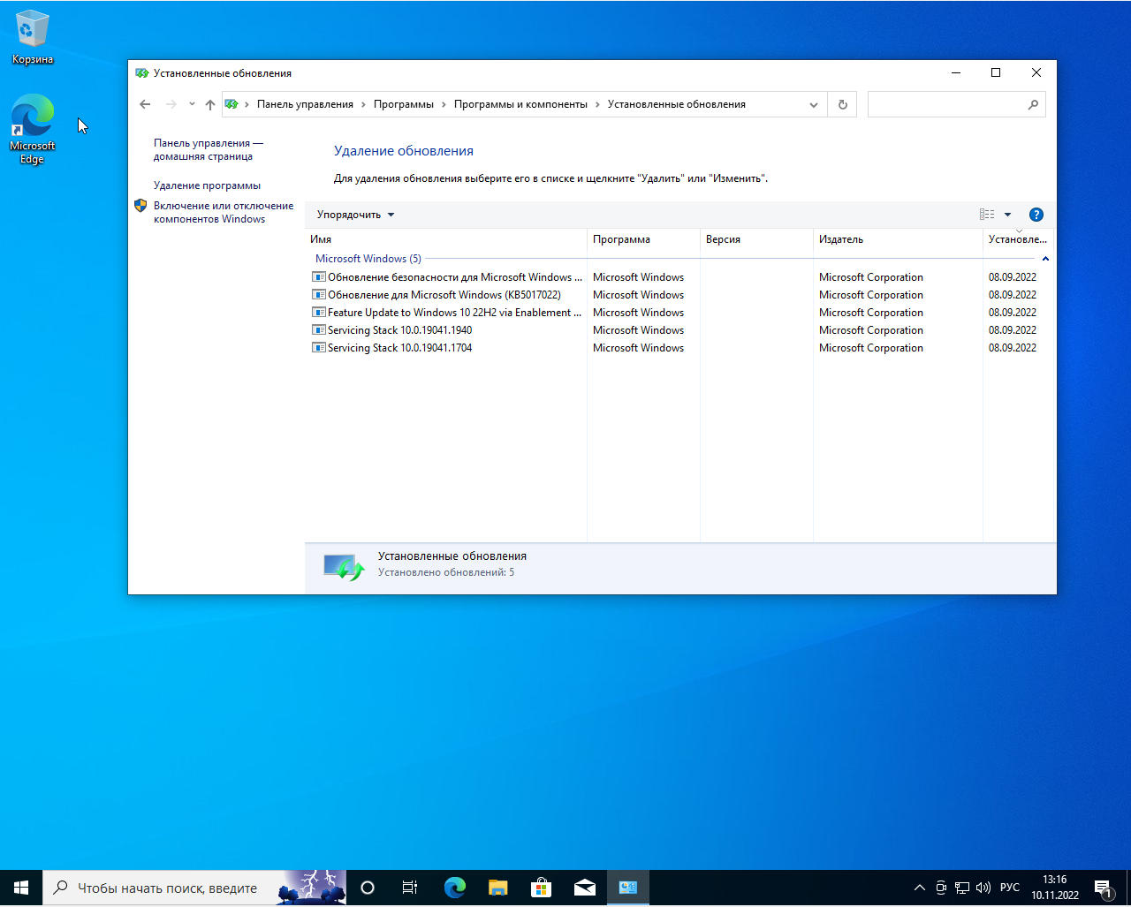Open Task View on the taskbar

(x=410, y=888)
